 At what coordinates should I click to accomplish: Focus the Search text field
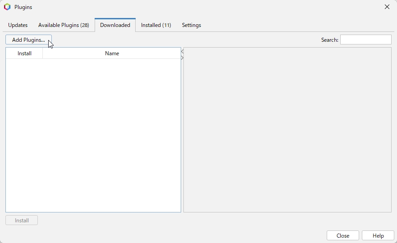365,40
